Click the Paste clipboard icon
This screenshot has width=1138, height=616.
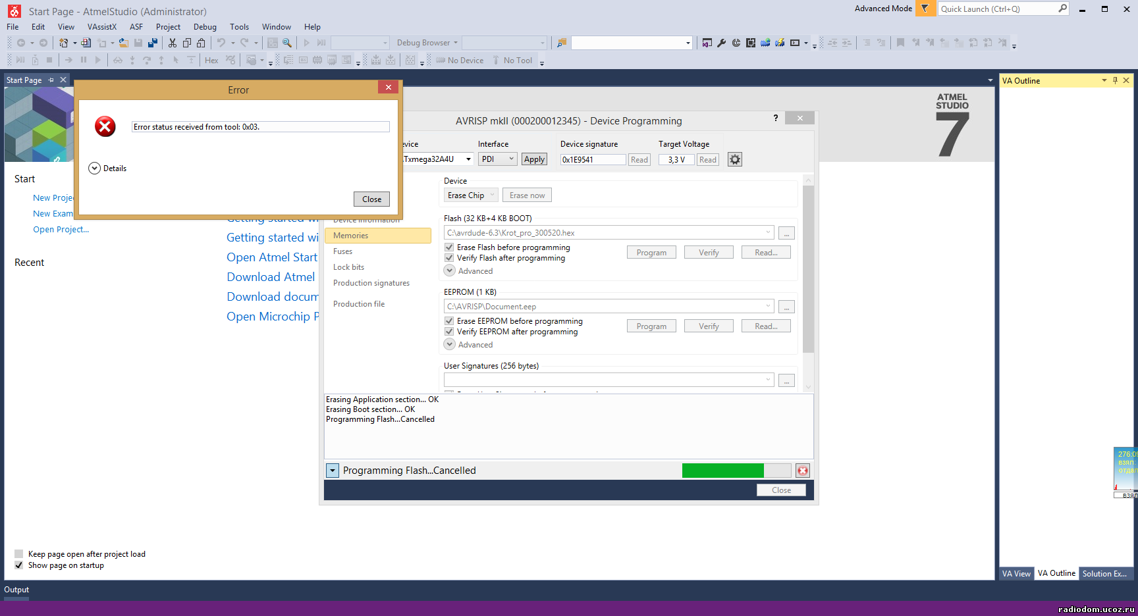click(x=201, y=43)
